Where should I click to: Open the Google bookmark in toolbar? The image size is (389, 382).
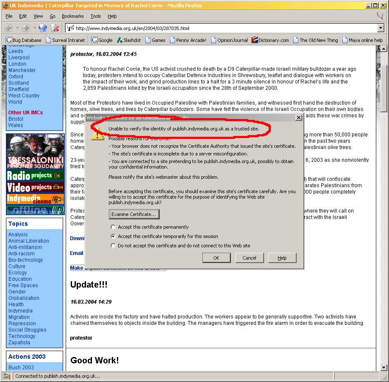pyautogui.click(x=102, y=40)
